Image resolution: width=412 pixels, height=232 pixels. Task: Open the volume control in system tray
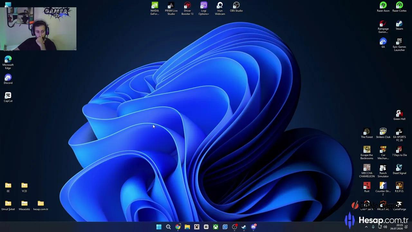385,227
